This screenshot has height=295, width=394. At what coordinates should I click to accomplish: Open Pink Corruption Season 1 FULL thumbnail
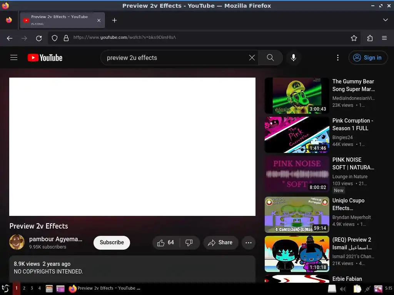pos(297,135)
